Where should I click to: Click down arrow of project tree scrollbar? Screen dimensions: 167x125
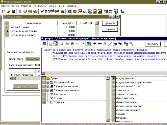tap(108, 120)
